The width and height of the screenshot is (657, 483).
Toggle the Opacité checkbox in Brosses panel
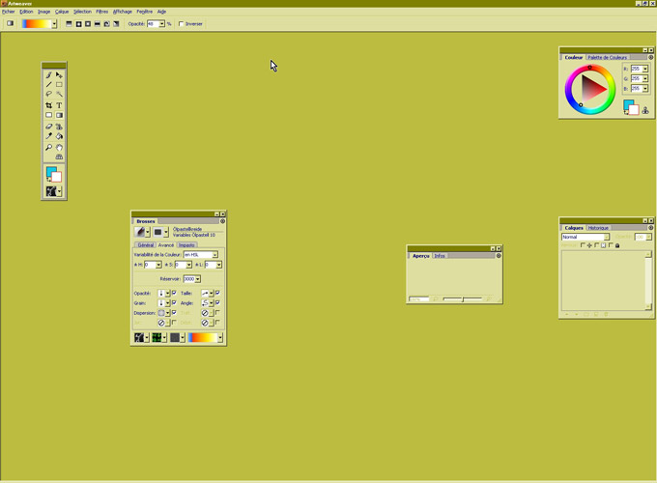pos(174,293)
